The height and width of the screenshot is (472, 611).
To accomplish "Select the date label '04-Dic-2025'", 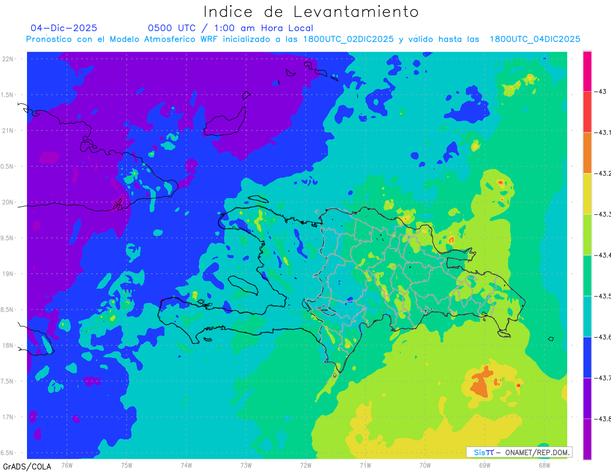I will 64,28.
